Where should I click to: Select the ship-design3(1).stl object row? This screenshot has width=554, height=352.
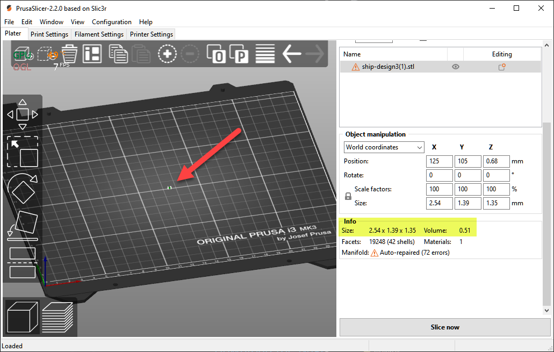440,67
